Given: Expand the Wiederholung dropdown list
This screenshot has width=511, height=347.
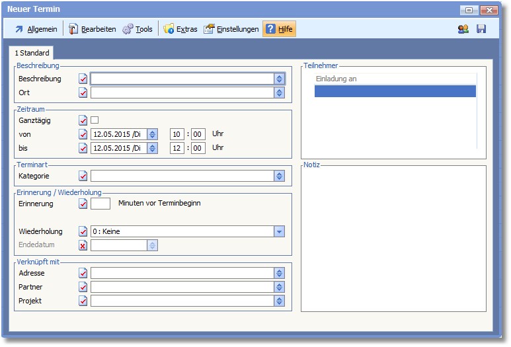Looking at the screenshot, I should [279, 231].
